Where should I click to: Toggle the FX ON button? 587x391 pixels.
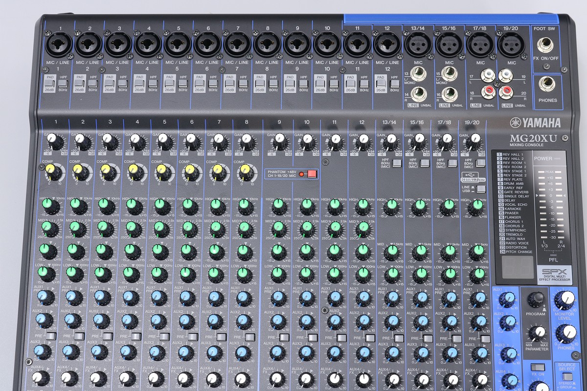tap(537, 367)
